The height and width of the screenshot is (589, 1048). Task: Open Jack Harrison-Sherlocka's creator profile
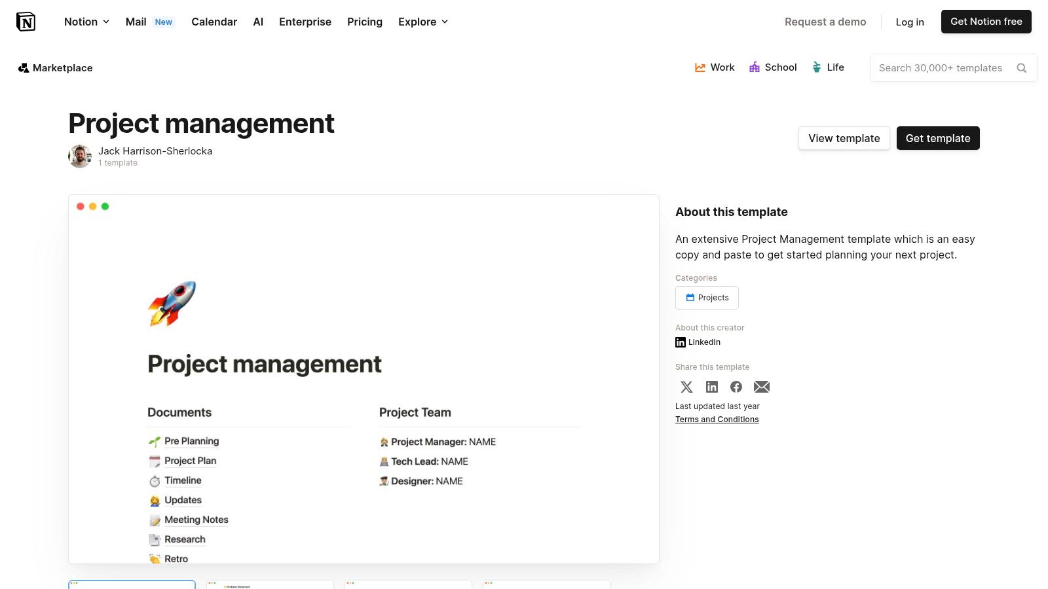tap(155, 151)
